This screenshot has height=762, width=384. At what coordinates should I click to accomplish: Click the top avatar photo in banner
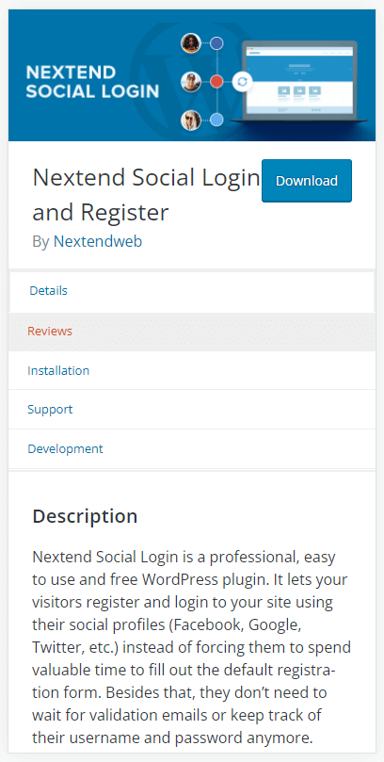(191, 43)
